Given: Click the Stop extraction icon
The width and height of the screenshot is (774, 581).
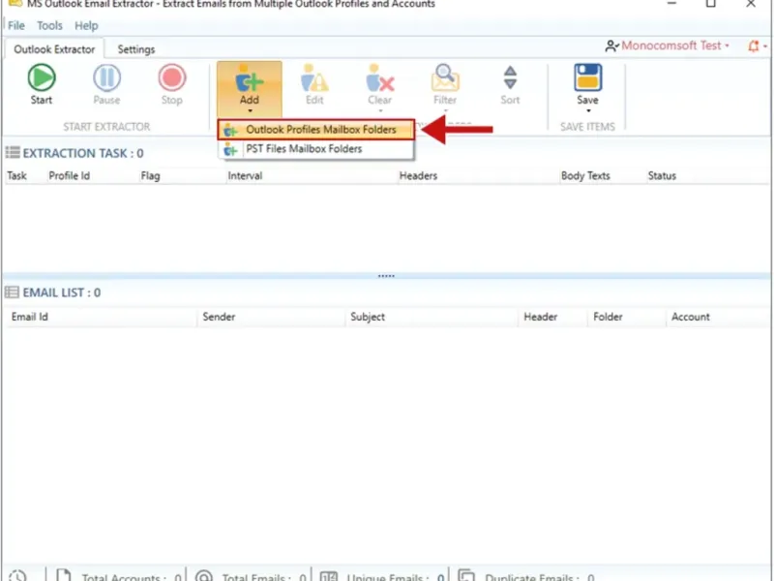Looking at the screenshot, I should [172, 78].
